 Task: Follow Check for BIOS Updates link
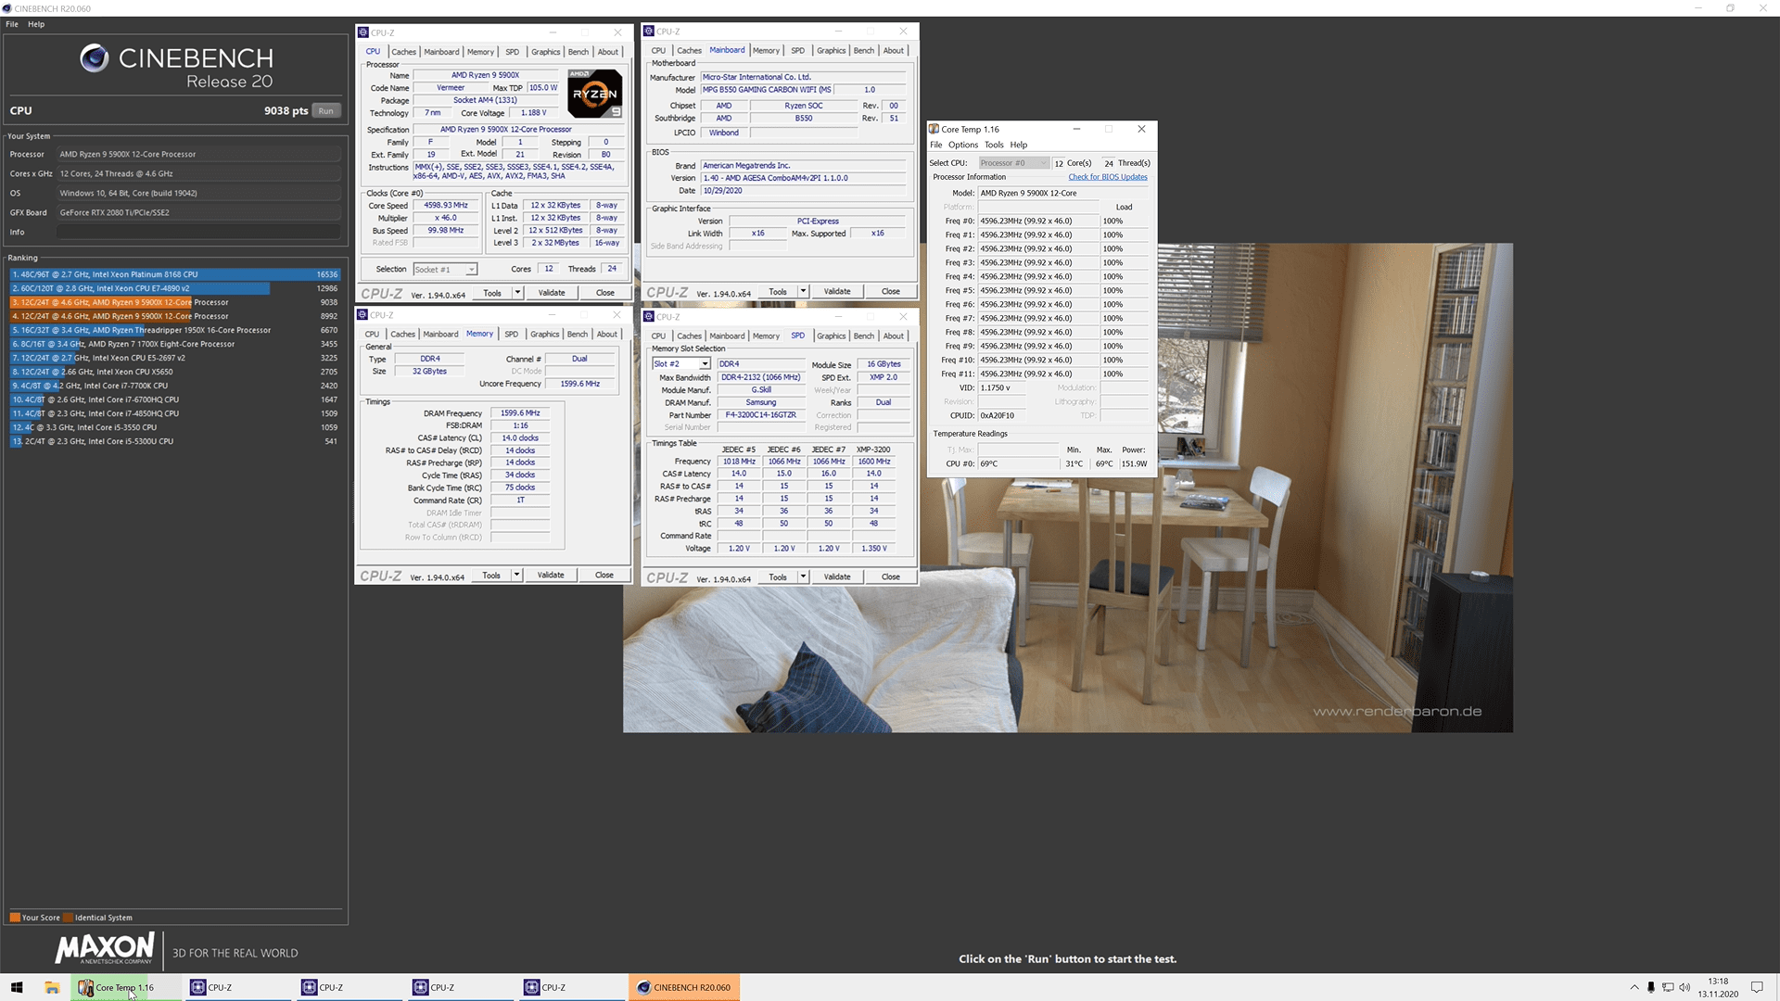(1107, 177)
